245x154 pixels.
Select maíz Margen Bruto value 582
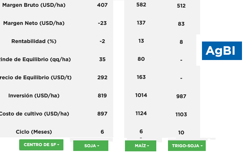tap(141, 5)
